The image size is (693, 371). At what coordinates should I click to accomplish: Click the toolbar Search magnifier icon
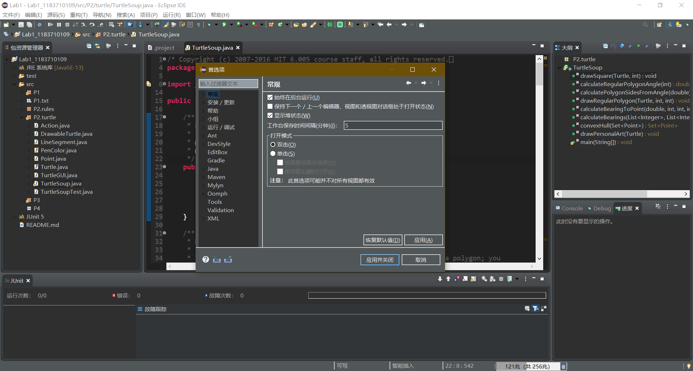click(645, 24)
